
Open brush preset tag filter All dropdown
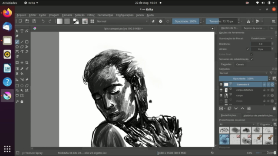click(237, 124)
